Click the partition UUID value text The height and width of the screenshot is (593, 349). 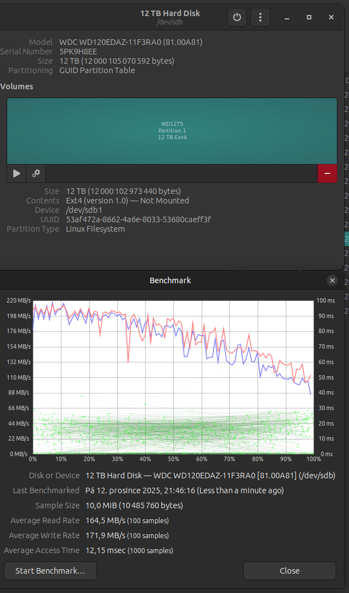(x=138, y=219)
